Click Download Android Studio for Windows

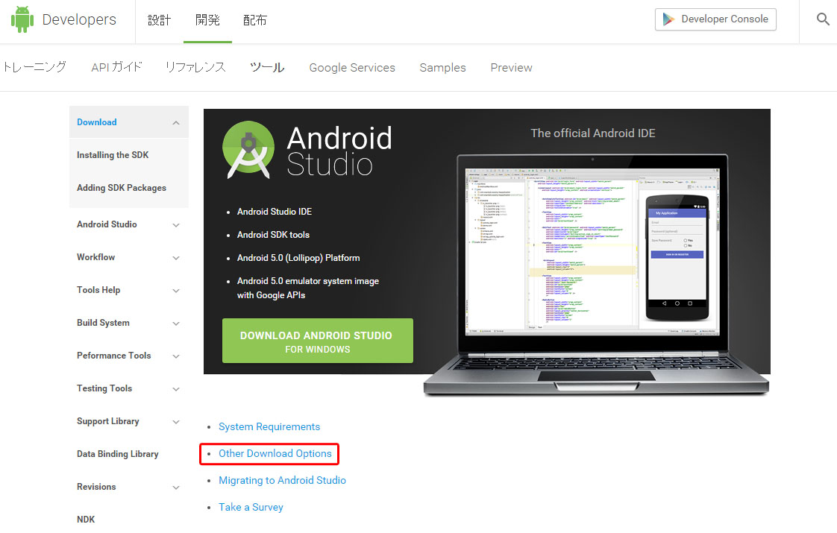click(x=318, y=341)
